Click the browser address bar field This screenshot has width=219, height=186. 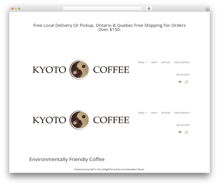[103, 9]
